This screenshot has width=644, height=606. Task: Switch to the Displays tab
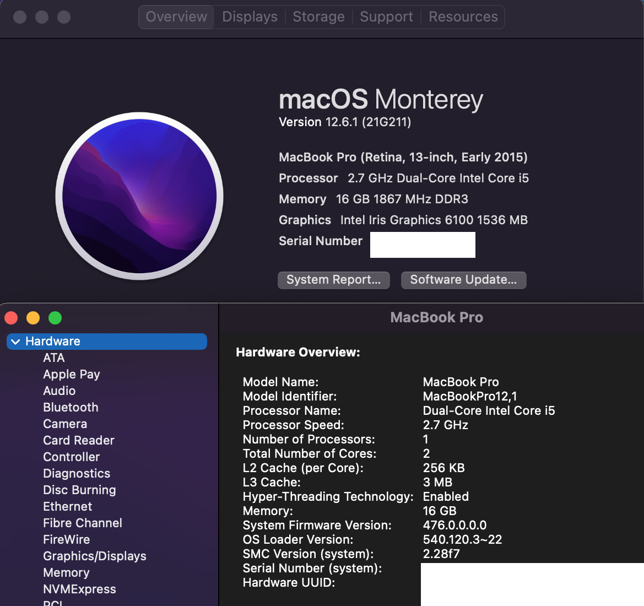250,17
